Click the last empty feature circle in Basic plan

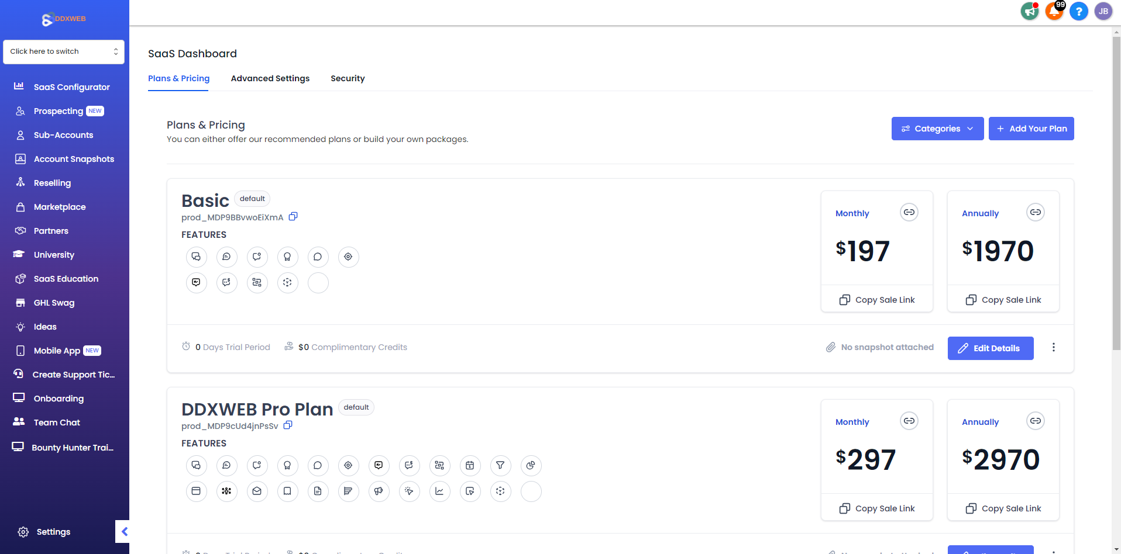pyautogui.click(x=318, y=282)
